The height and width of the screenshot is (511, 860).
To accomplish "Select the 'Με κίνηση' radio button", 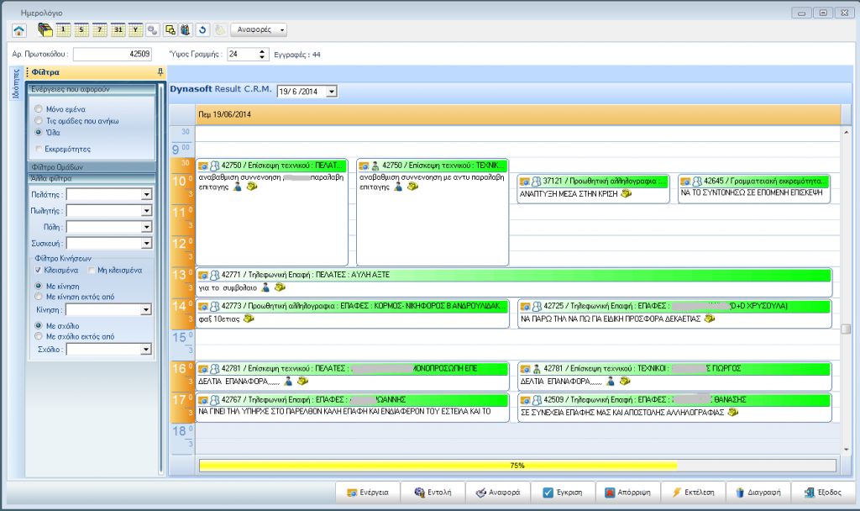I will (39, 286).
